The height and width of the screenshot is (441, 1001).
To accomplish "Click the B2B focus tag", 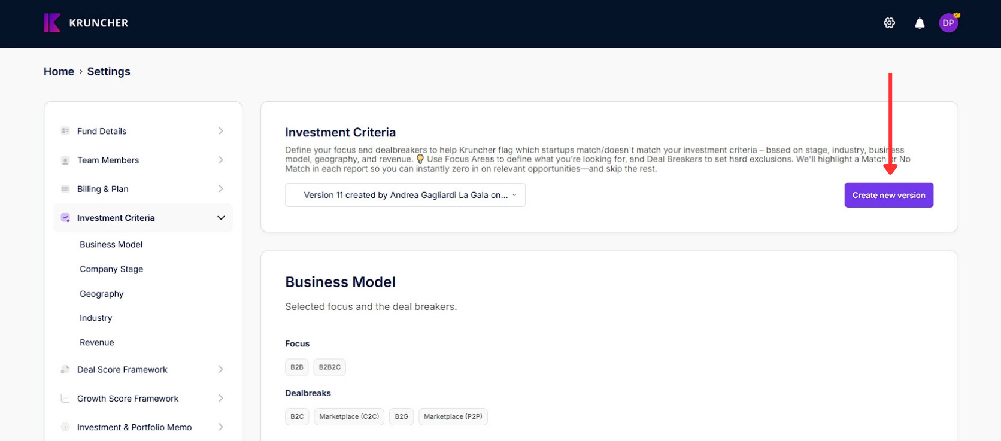I will tap(297, 367).
